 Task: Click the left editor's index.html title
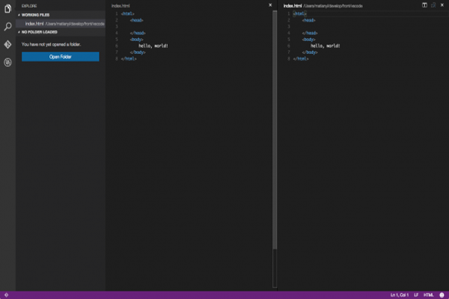click(x=120, y=5)
